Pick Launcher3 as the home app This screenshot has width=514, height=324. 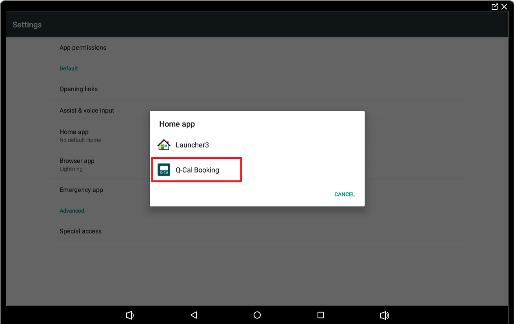257,145
